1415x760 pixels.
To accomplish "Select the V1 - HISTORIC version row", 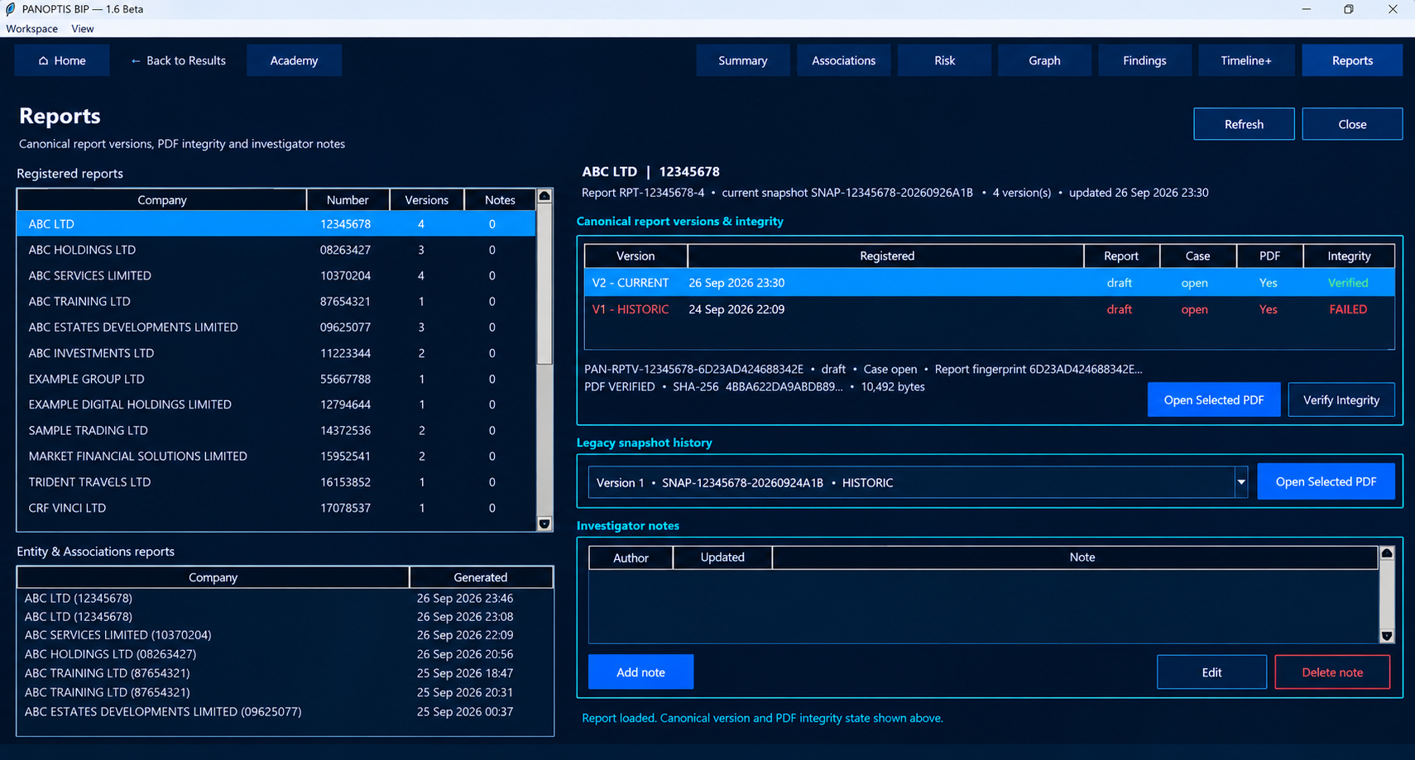I will 989,309.
